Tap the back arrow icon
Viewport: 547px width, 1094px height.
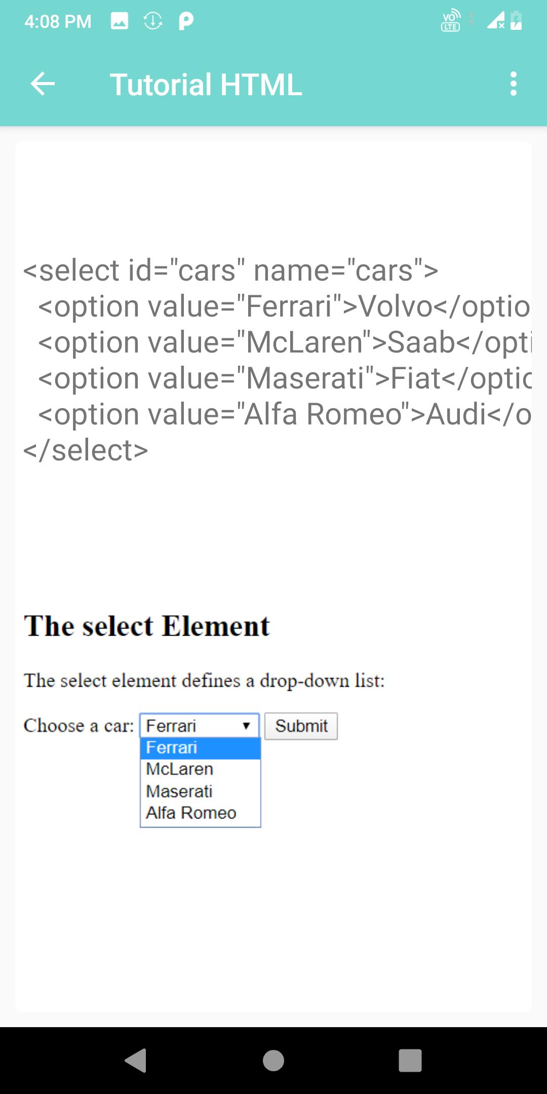[43, 84]
